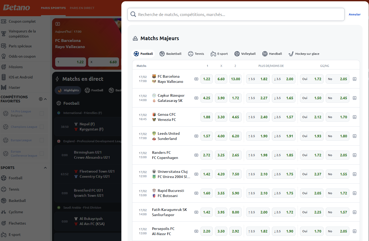Open statistics icon for Genoa CFC match
Image resolution: width=369 pixels, height=241 pixels.
(x=355, y=117)
